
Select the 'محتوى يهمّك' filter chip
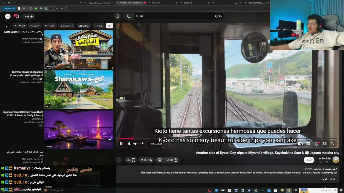35,26
